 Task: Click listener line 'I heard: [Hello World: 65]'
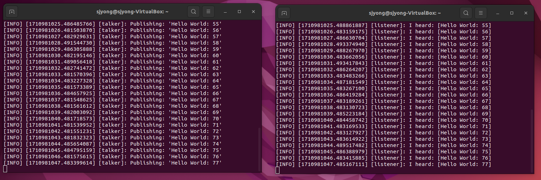383,88
